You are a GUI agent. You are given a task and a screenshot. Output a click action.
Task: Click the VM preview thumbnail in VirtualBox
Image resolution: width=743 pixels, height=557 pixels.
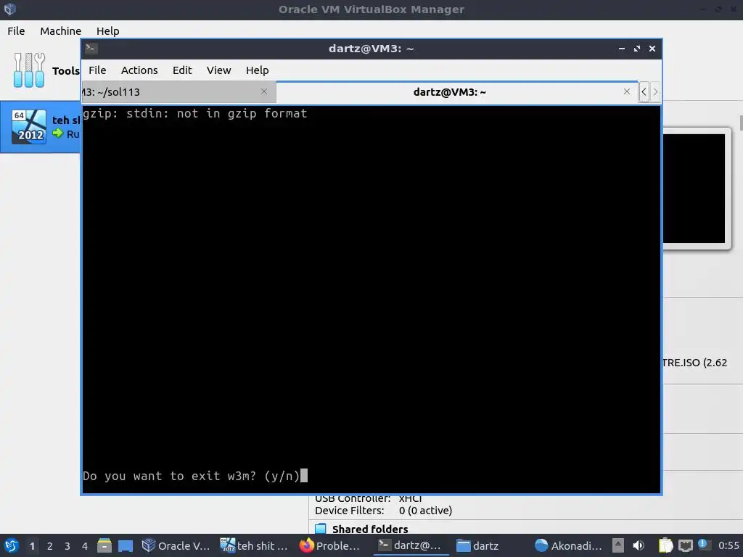coord(694,188)
